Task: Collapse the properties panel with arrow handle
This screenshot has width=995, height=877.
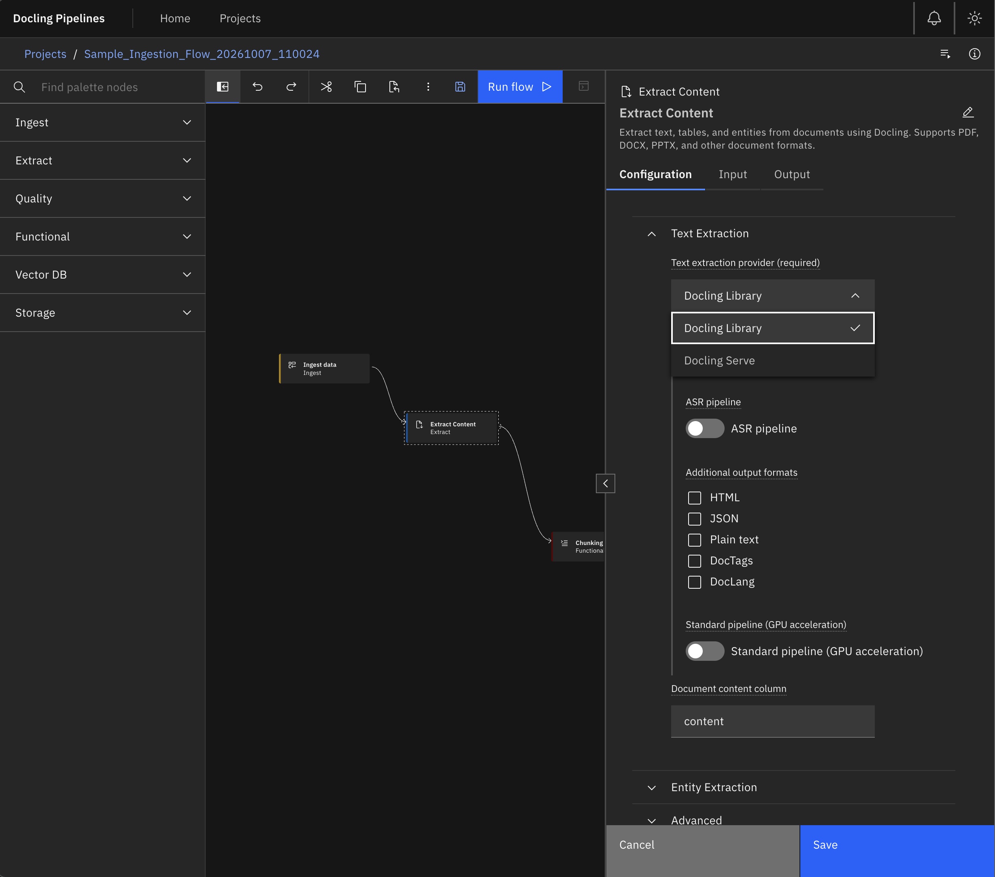Action: (605, 483)
